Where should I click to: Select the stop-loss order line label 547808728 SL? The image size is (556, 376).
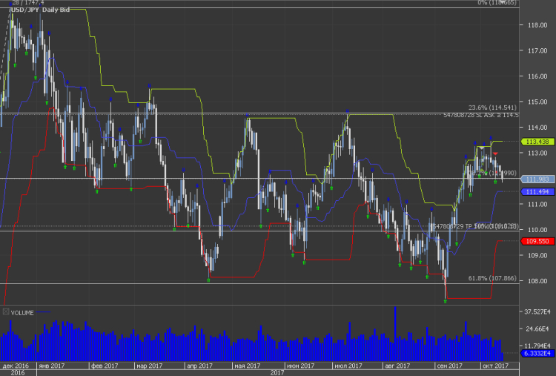pyautogui.click(x=481, y=115)
